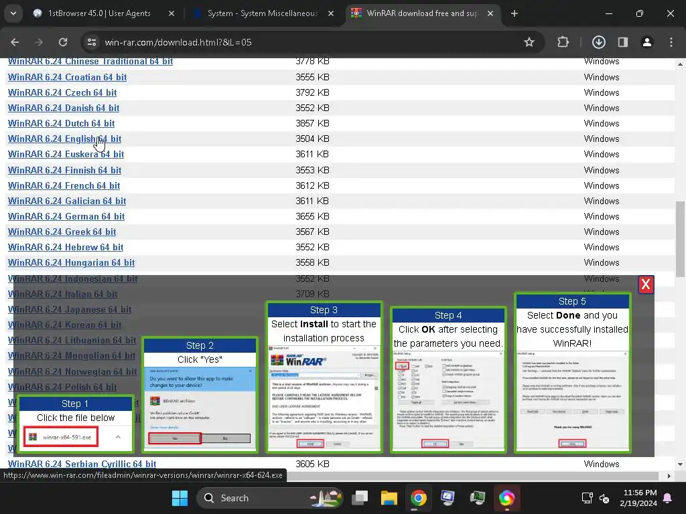The image size is (686, 514).
Task: Click the scroll up arrow of page scrollbar
Action: pyautogui.click(x=680, y=64)
